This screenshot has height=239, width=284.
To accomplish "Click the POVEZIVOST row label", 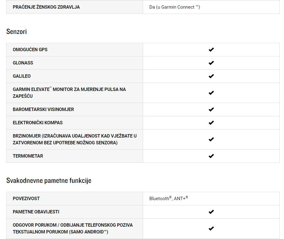I will (x=26, y=199).
